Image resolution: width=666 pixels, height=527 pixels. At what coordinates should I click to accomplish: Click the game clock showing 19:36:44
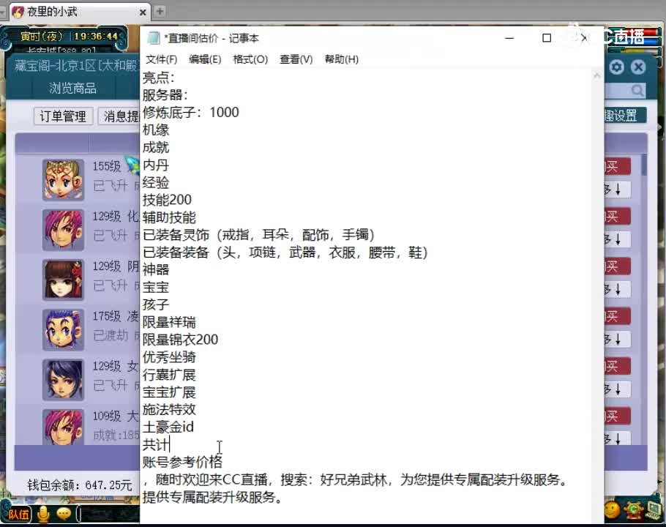(96, 37)
